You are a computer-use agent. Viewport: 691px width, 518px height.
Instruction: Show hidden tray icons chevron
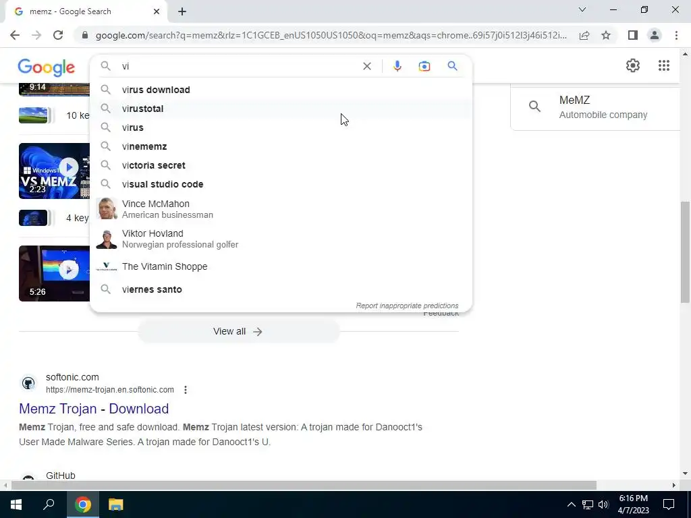(x=571, y=505)
